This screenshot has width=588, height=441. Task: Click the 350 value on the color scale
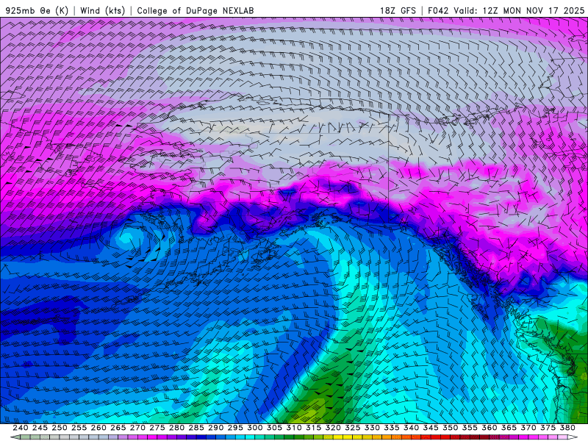(450, 428)
